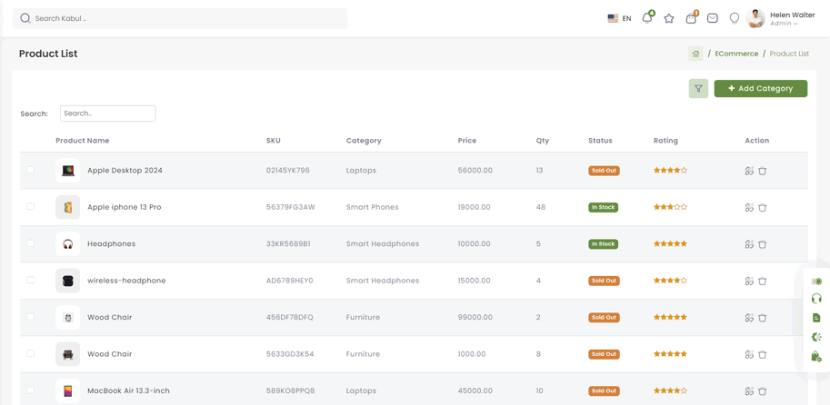Check the wireless-headphone row checkbox
Screen dimensions: 830x405
point(30,280)
